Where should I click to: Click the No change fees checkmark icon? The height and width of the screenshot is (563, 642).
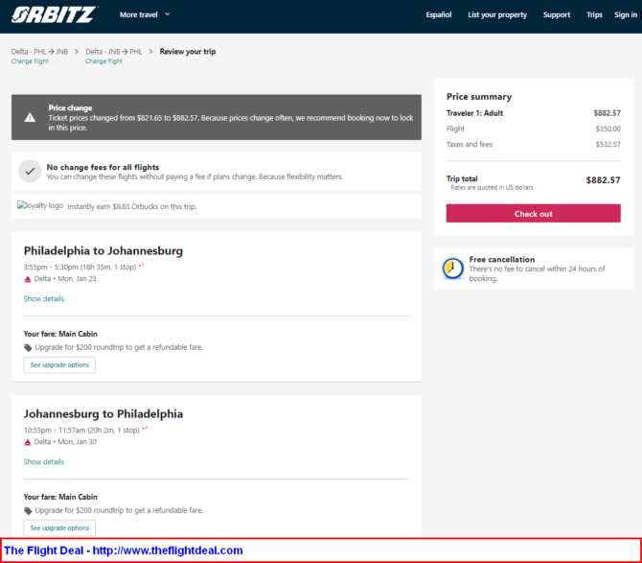(30, 172)
